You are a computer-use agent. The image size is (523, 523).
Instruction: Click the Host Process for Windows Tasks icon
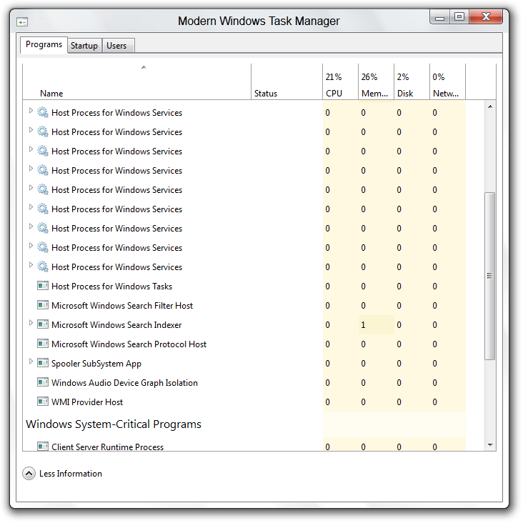pos(43,286)
